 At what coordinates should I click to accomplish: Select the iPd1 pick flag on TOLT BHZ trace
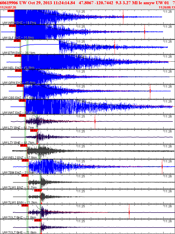(x=25, y=205)
